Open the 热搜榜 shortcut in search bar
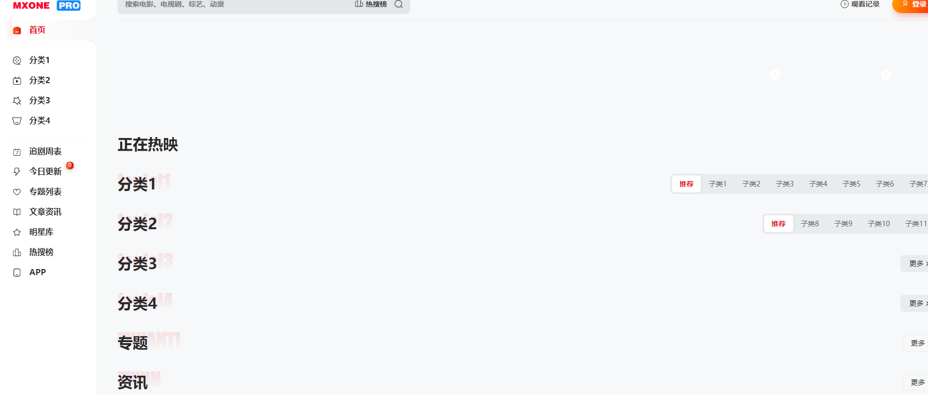The height and width of the screenshot is (395, 928). tap(371, 4)
